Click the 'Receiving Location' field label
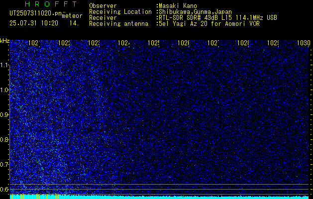The image size is (313, 199). coord(120,12)
